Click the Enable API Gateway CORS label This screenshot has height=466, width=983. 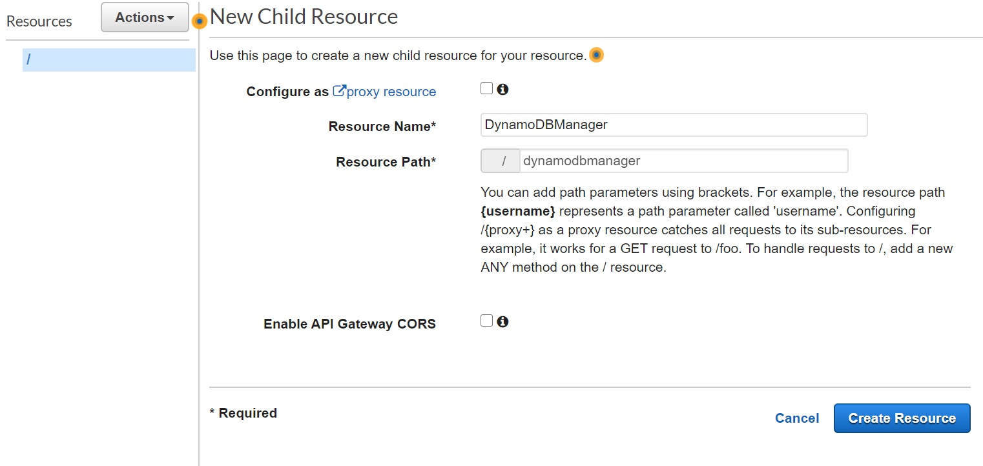tap(349, 324)
